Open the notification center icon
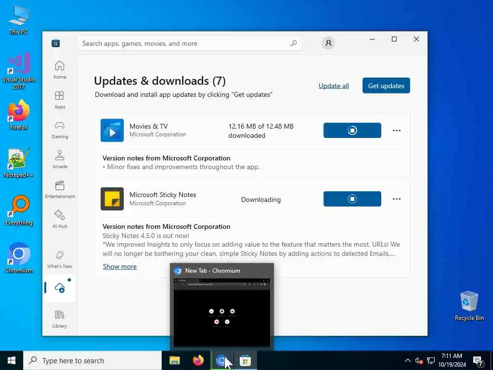The image size is (493, 370). tap(478, 361)
